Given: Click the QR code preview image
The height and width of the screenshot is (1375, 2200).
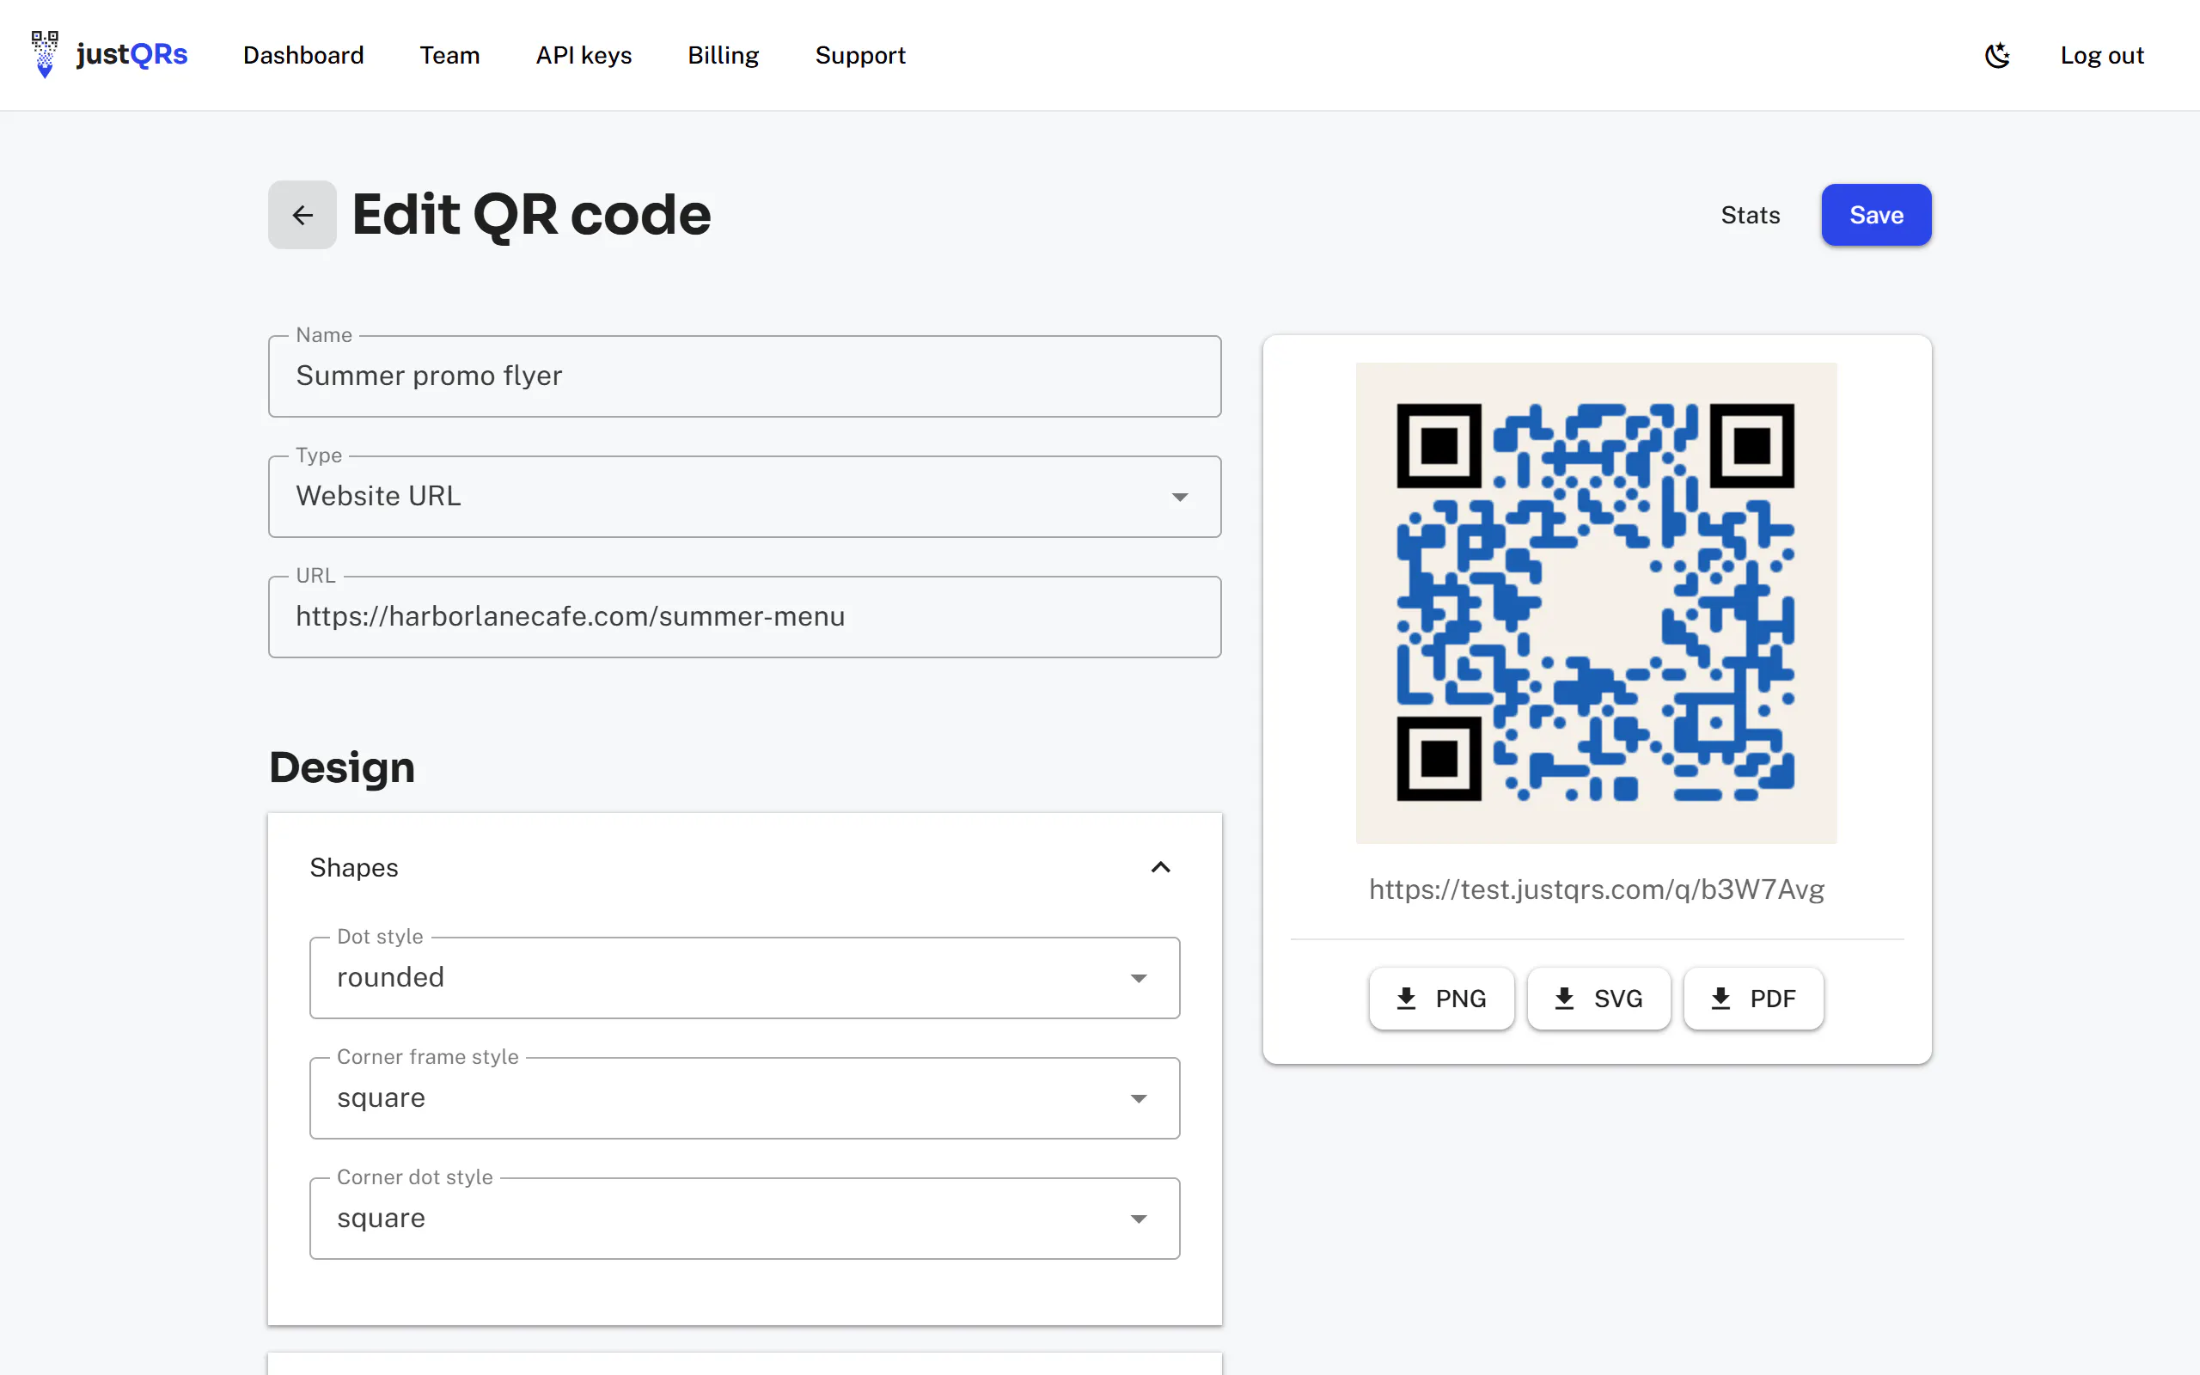Looking at the screenshot, I should [1597, 603].
